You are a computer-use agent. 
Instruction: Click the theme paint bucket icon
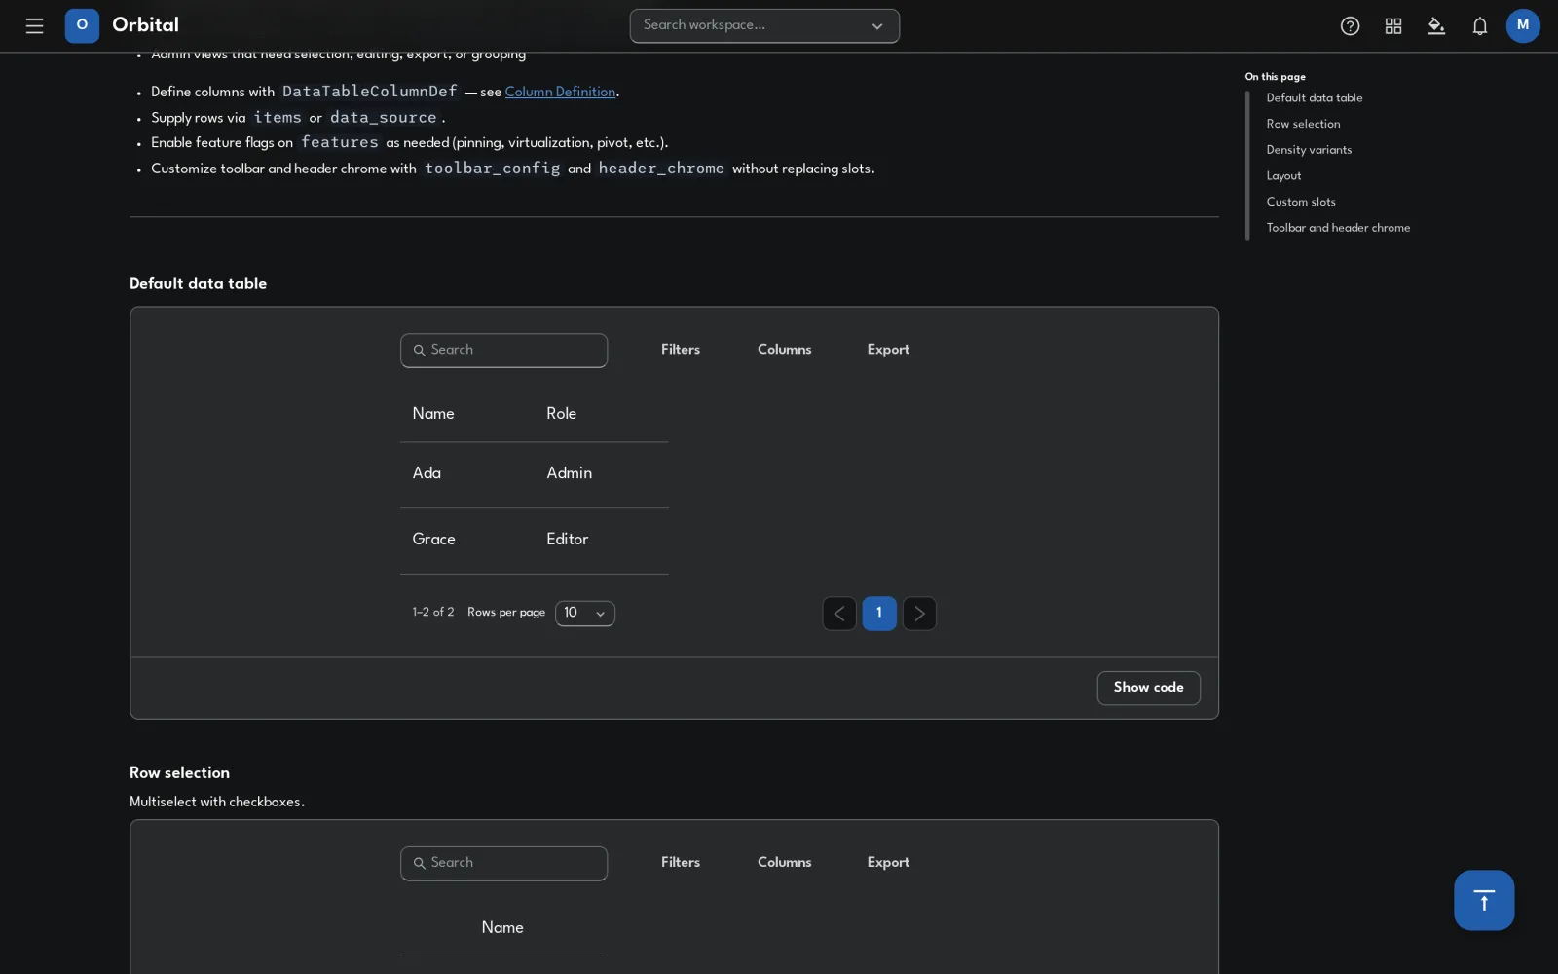click(x=1436, y=26)
